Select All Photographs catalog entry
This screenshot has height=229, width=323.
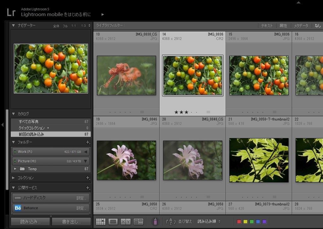(51, 122)
